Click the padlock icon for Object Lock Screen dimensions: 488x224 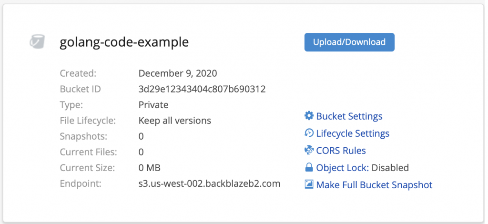pos(309,167)
